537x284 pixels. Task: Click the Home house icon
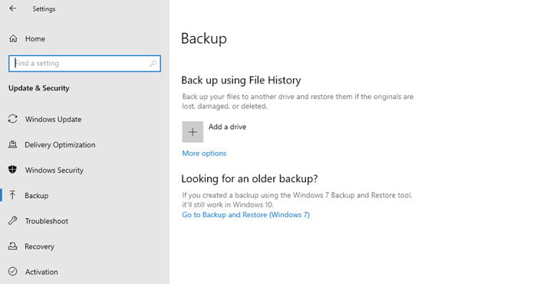tap(13, 38)
